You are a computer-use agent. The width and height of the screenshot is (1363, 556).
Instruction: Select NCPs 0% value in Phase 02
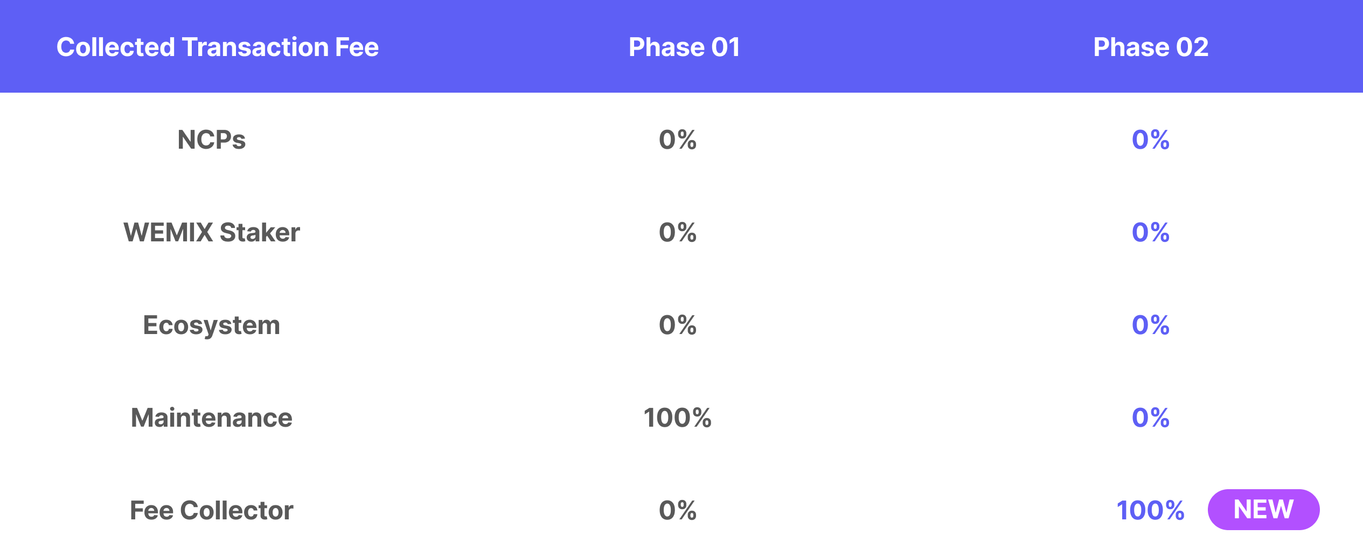pyautogui.click(x=1151, y=140)
